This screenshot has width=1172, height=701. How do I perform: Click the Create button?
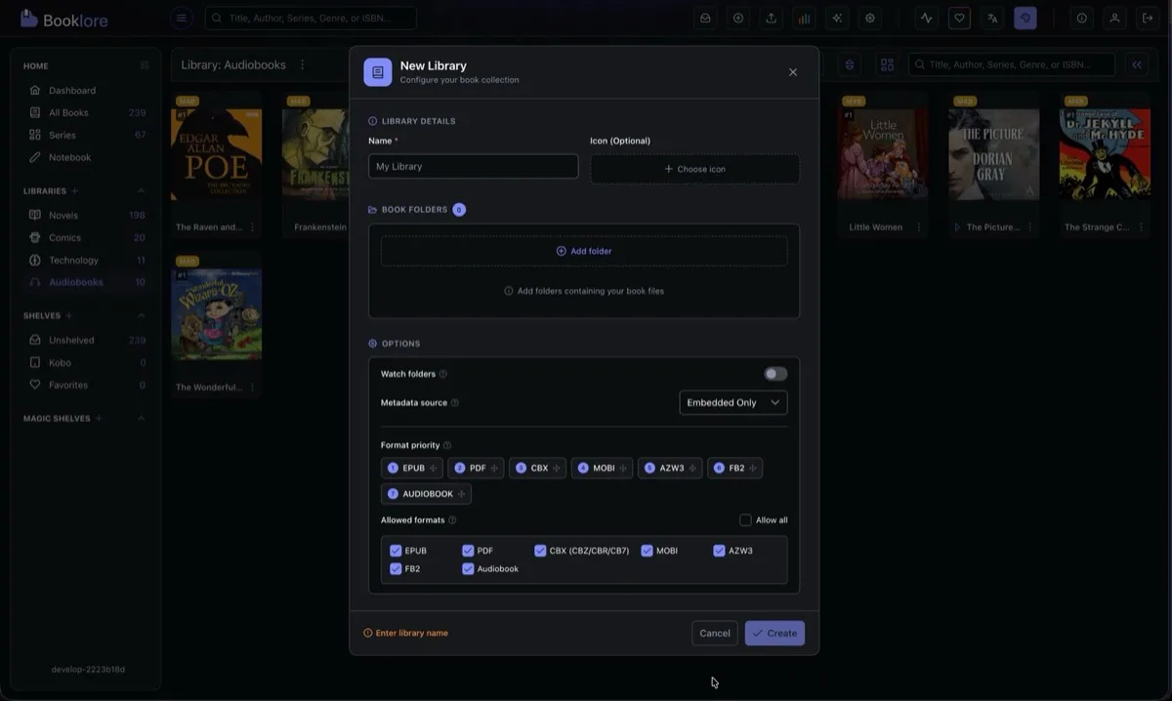(774, 633)
